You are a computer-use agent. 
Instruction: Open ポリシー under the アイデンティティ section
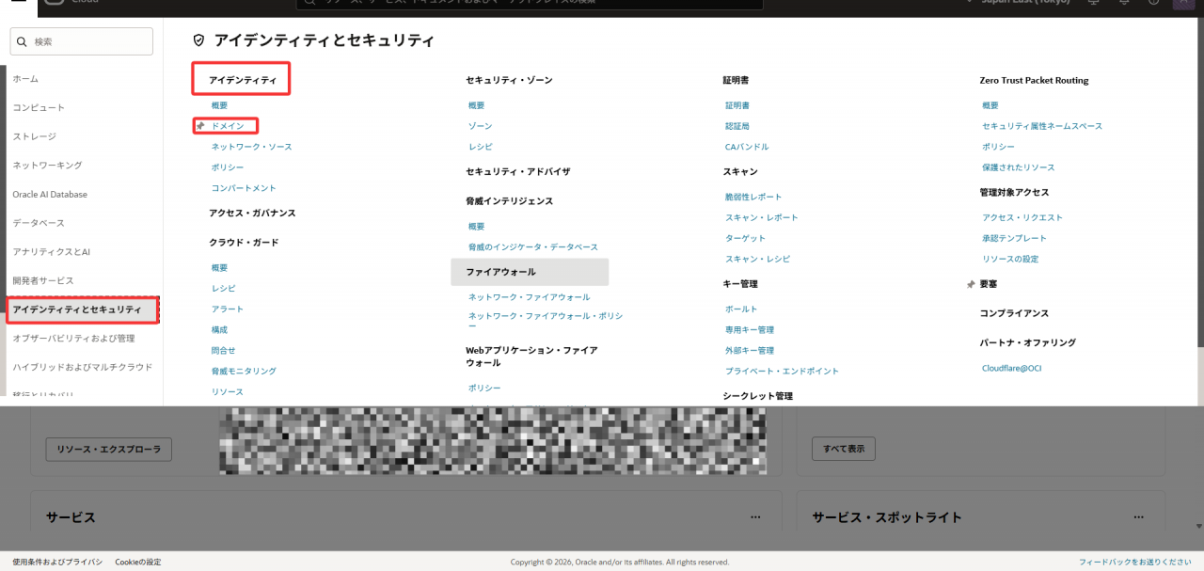(228, 167)
